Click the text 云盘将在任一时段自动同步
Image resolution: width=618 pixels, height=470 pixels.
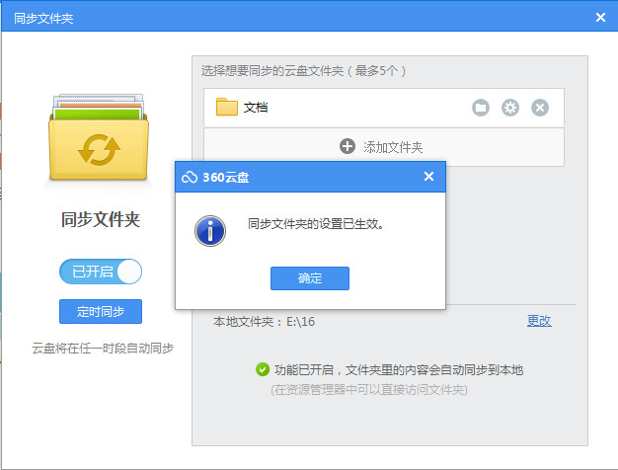click(x=103, y=349)
